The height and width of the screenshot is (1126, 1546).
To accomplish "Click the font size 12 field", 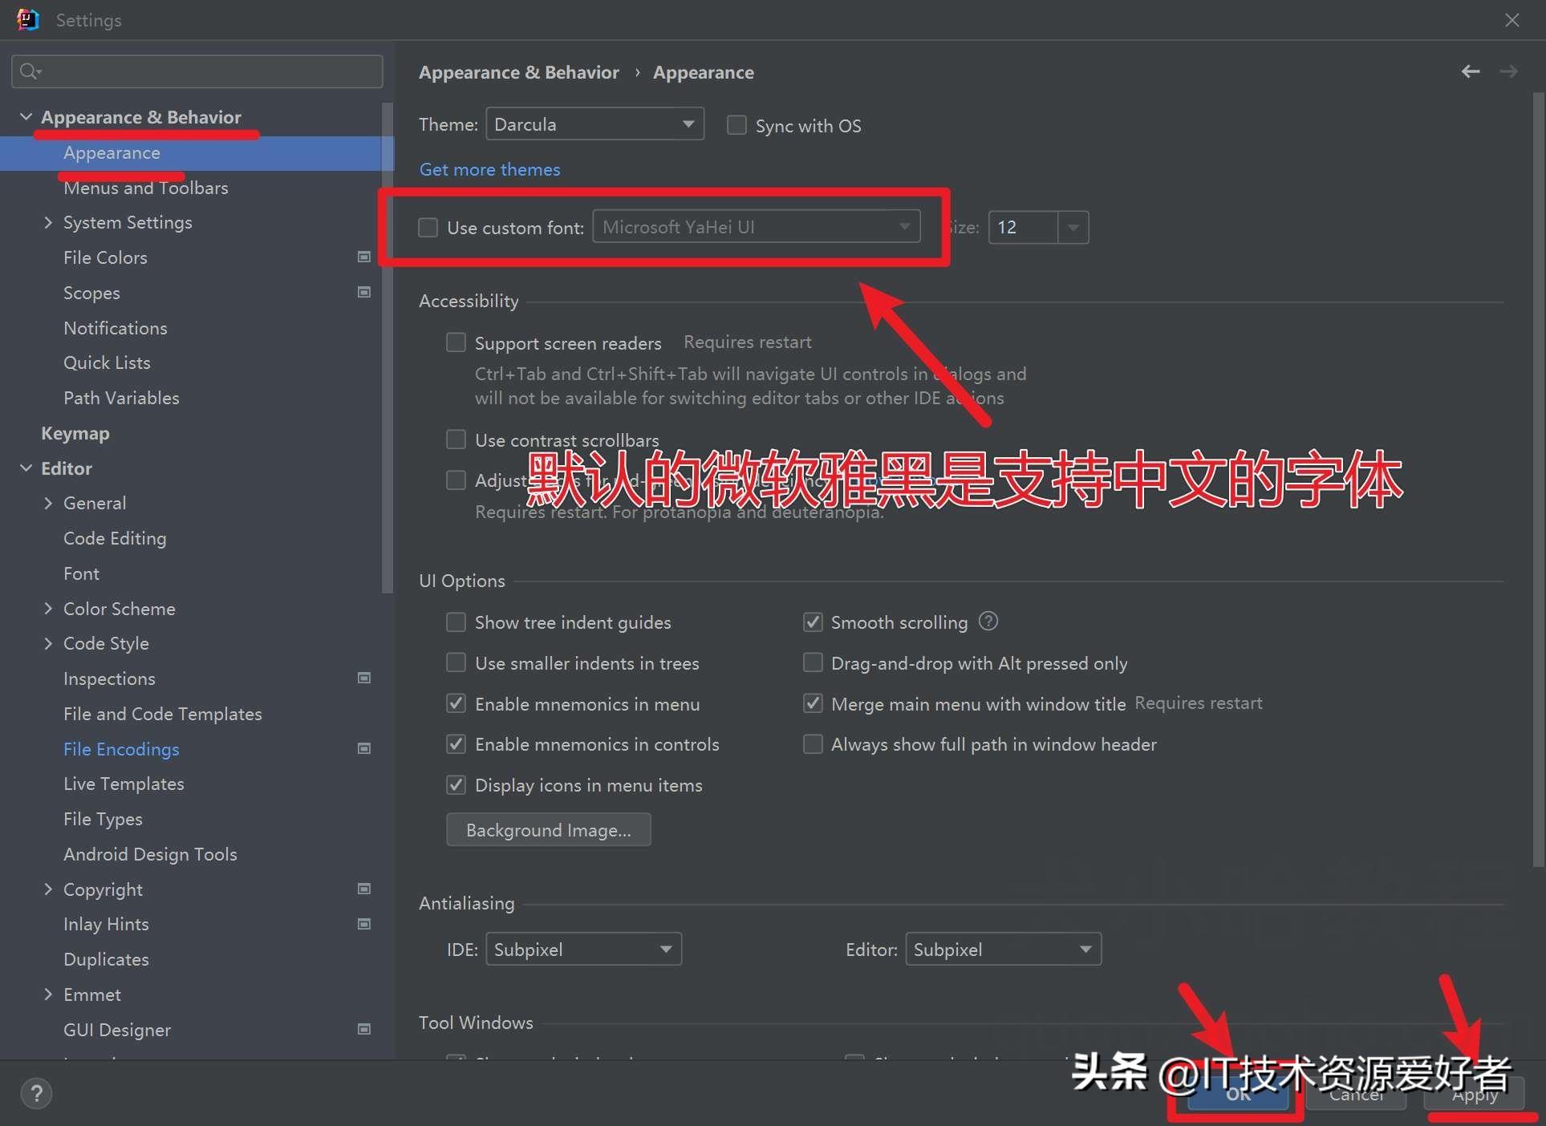I will click(1024, 228).
